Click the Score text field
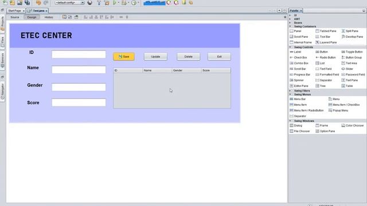Image resolution: width=367 pixels, height=206 pixels. point(79,102)
